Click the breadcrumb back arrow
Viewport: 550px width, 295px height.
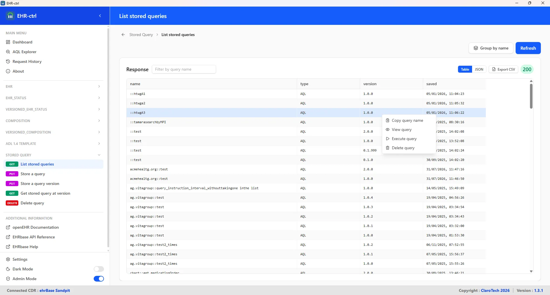(123, 35)
